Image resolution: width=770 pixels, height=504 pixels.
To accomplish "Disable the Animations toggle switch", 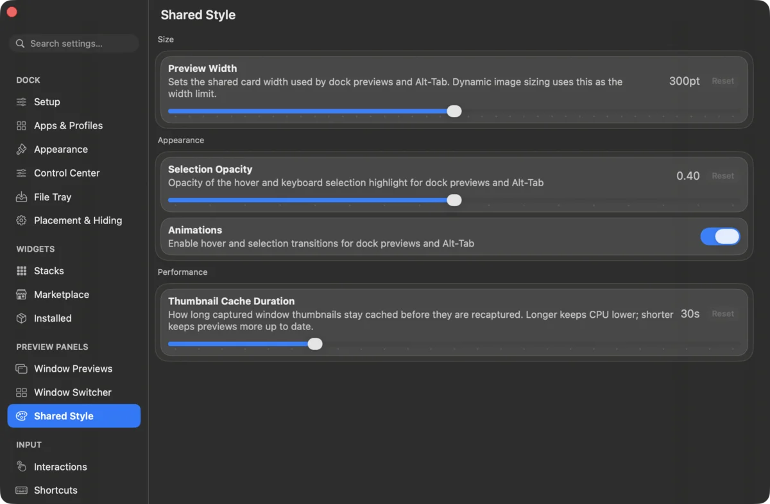I will [720, 236].
